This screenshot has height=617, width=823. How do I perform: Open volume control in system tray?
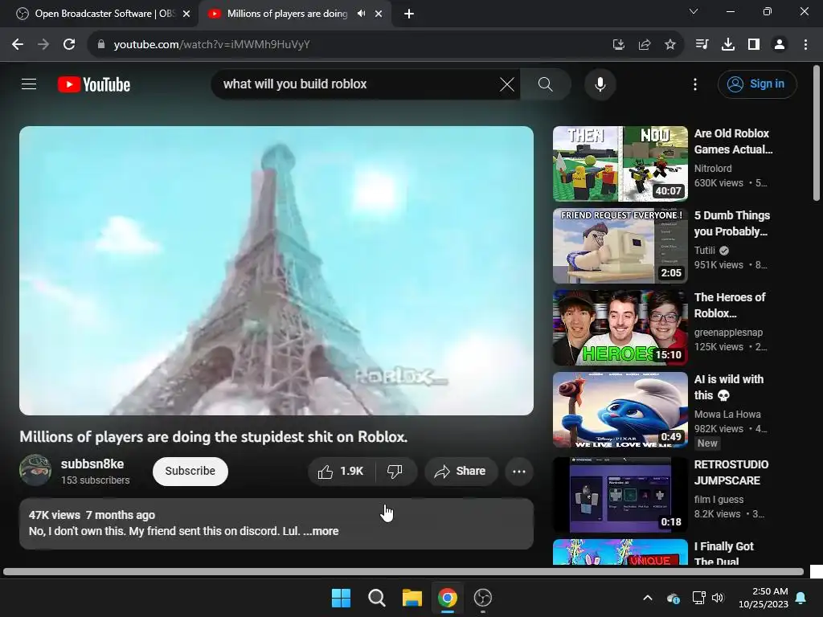point(718,598)
